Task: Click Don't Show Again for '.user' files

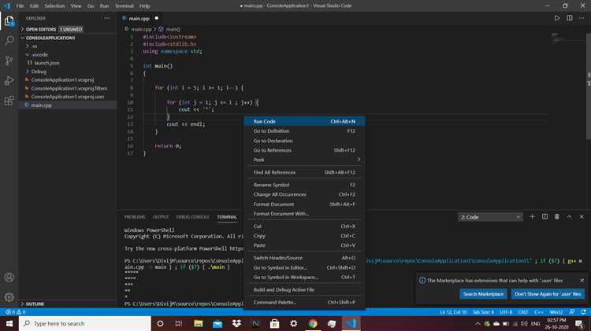Action: point(548,294)
